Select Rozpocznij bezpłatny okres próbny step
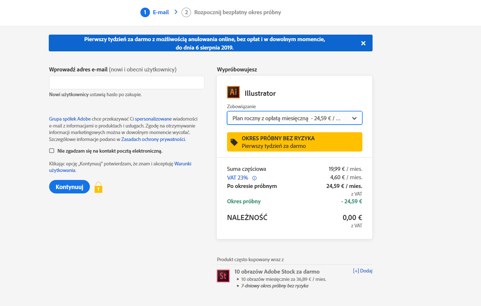481x306 pixels. [x=237, y=12]
